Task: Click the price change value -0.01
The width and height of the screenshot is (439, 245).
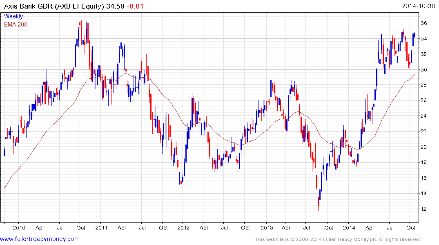Action: [135, 6]
